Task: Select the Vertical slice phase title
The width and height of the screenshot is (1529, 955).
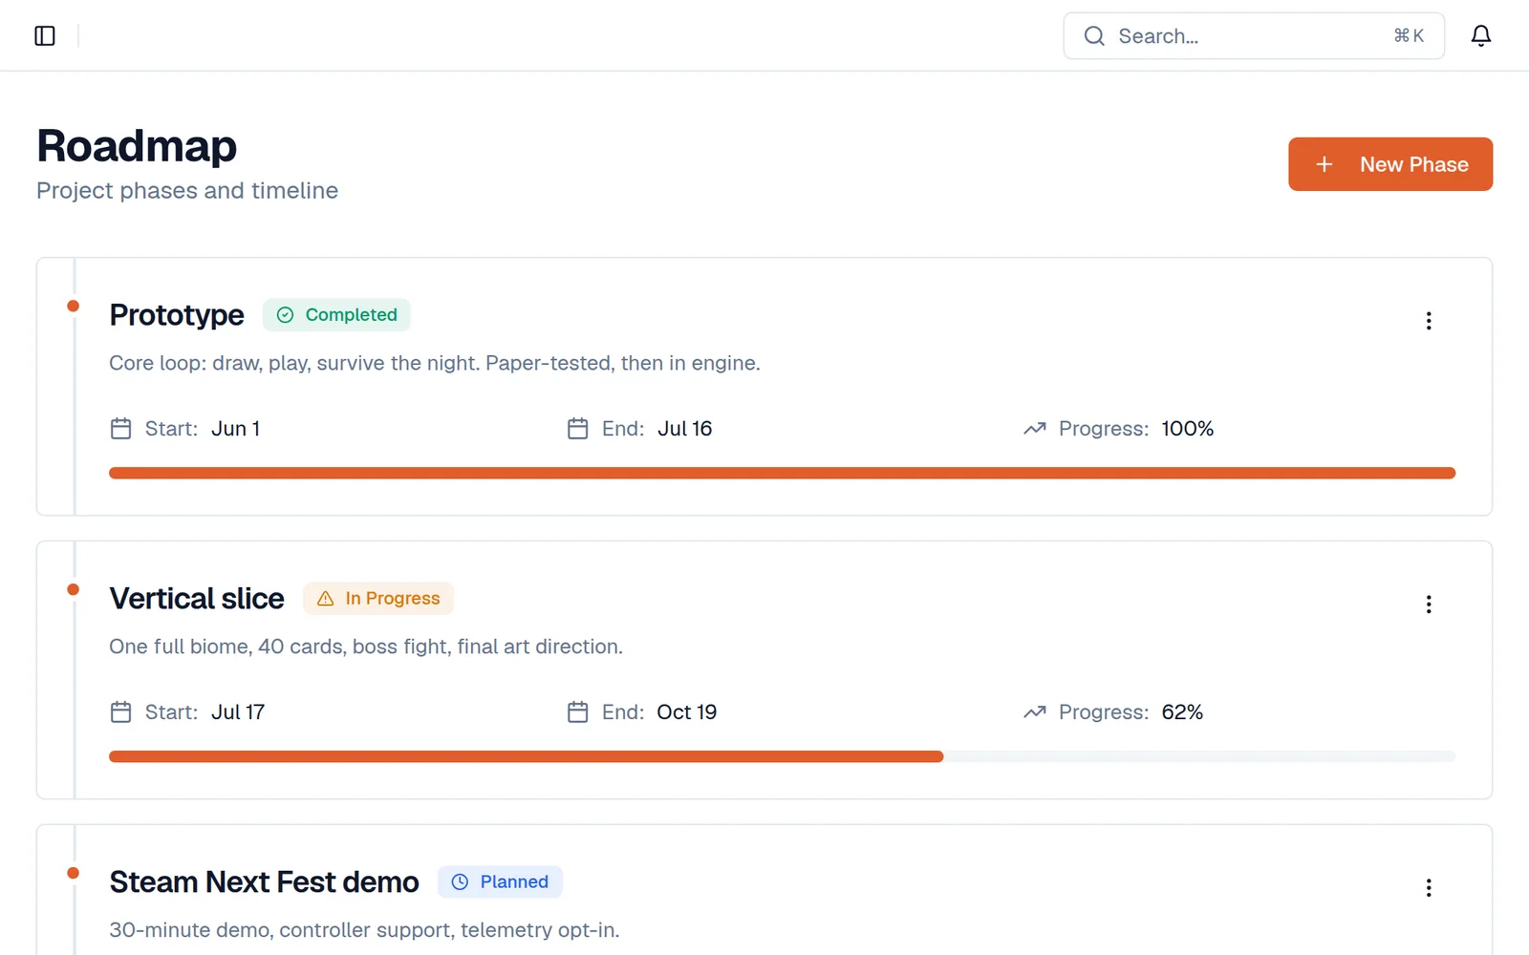Action: click(x=197, y=599)
